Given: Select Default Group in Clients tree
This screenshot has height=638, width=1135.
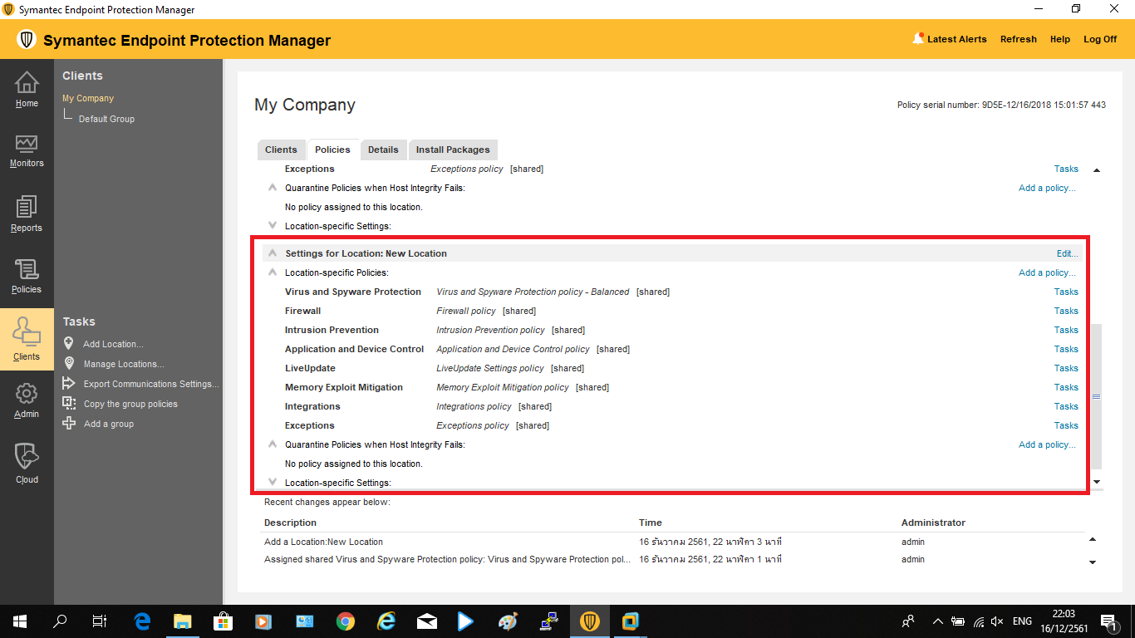Looking at the screenshot, I should coord(106,119).
